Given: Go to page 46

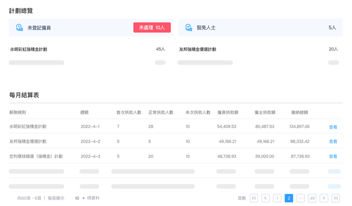Looking at the screenshot, I should tap(312, 198).
